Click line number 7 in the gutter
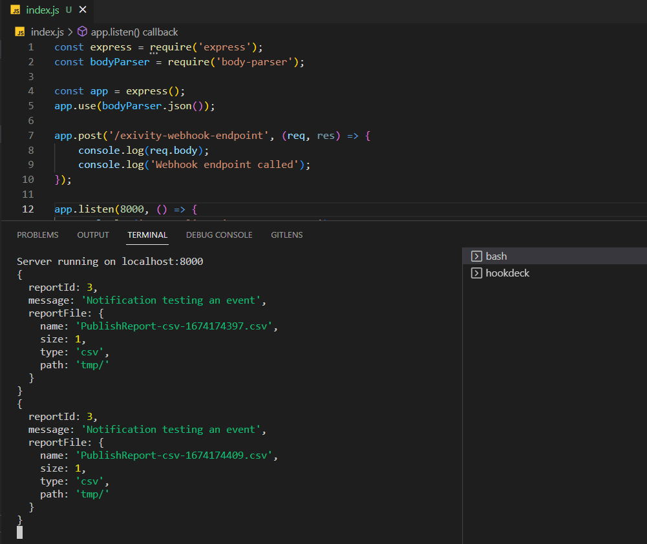647x544 pixels. 30,135
